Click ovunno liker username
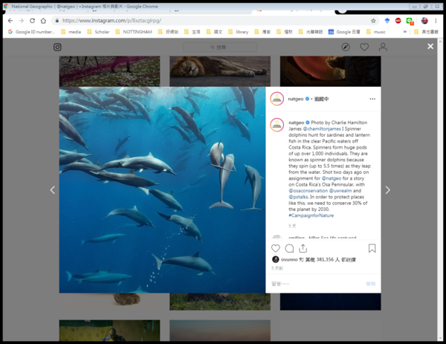The height and width of the screenshot is (344, 446). coord(289,259)
